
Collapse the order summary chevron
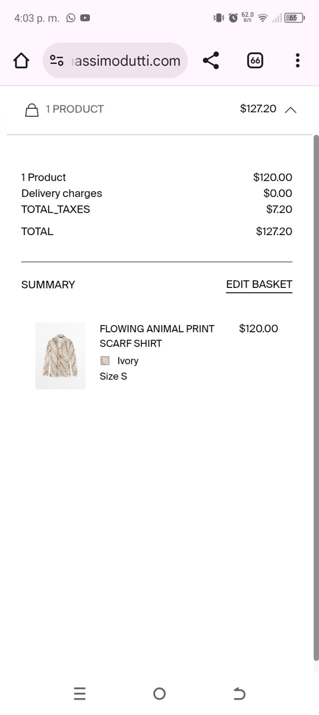291,110
